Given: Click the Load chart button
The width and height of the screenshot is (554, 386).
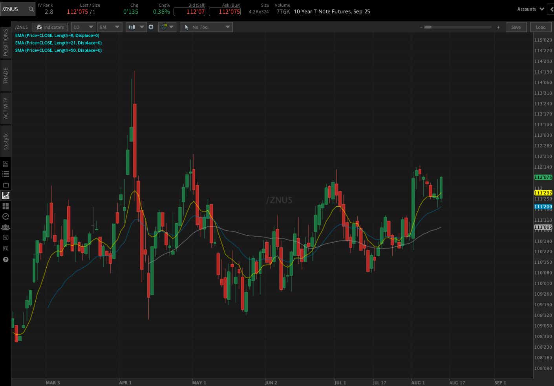Looking at the screenshot, I should [541, 27].
